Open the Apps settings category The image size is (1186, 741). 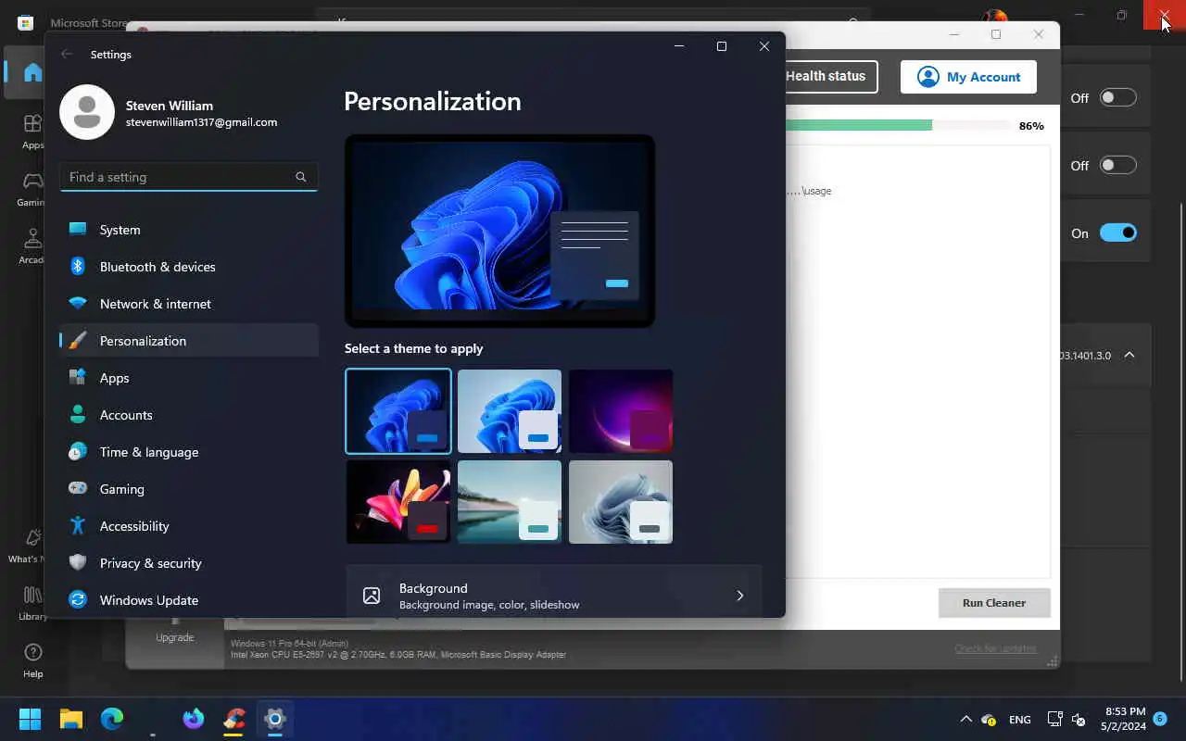click(189, 378)
